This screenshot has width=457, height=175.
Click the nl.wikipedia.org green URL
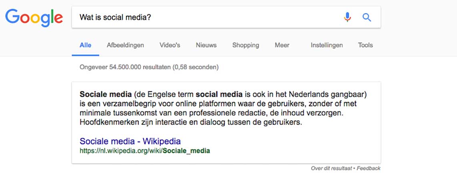(x=145, y=151)
